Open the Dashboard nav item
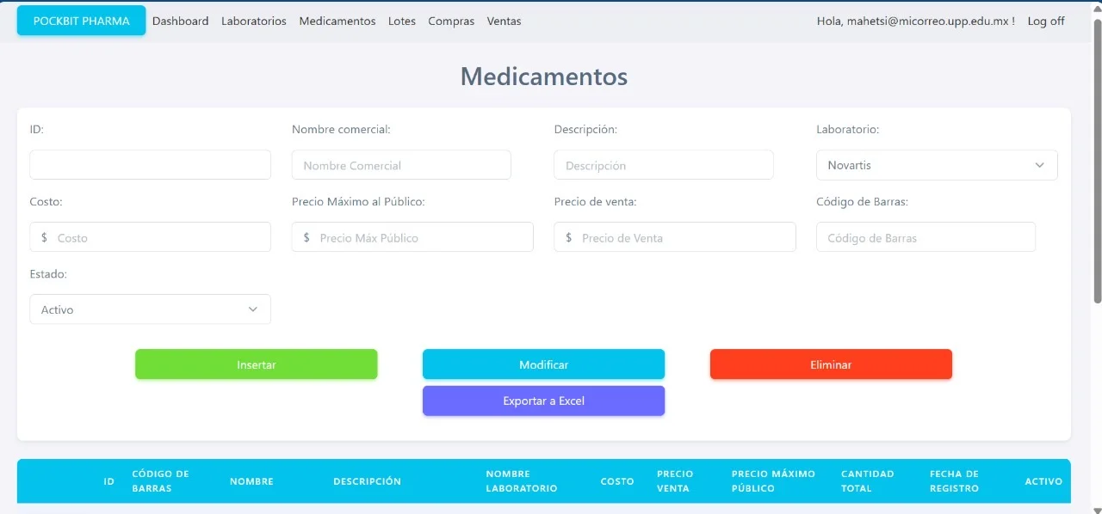The width and height of the screenshot is (1102, 514). (x=181, y=21)
